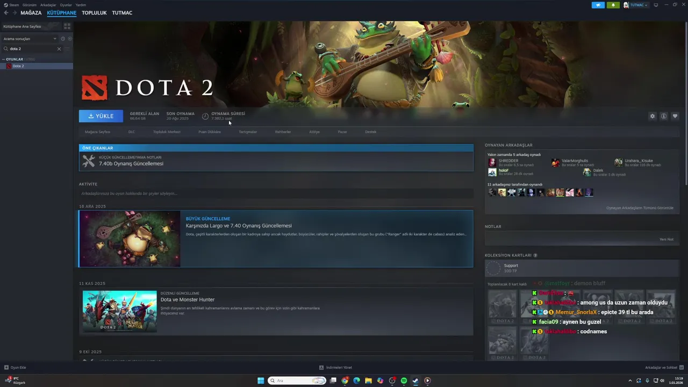Open the announcements megaphone button

pyautogui.click(x=598, y=5)
